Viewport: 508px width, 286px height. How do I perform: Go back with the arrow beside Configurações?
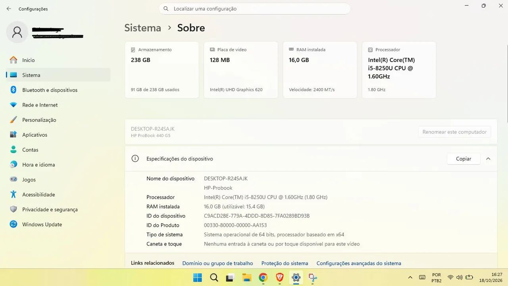(x=9, y=8)
